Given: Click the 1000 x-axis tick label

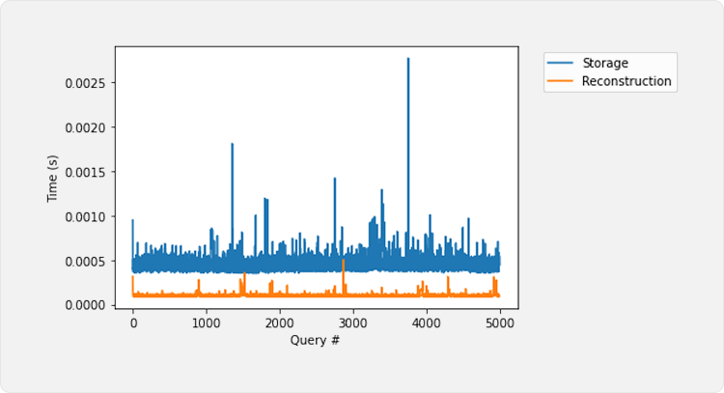Looking at the screenshot, I should [x=207, y=323].
